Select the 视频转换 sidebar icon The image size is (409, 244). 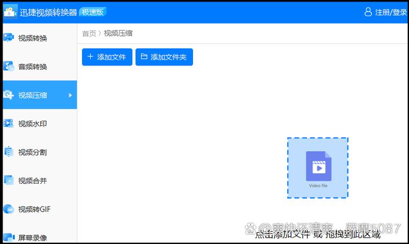9,38
